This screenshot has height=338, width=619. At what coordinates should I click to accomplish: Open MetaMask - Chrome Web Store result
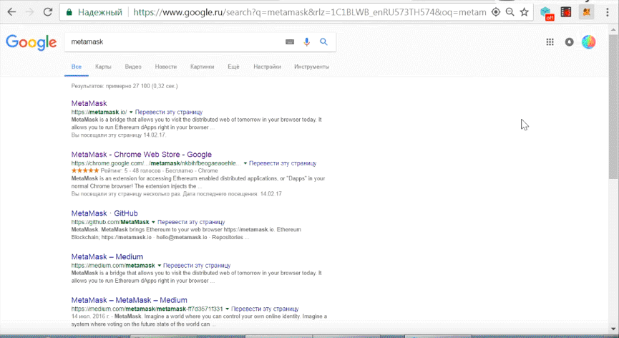pos(141,155)
